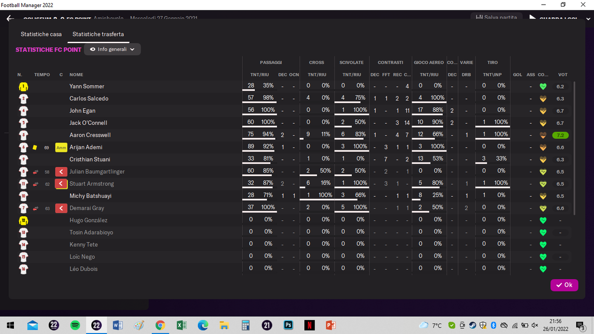Click the player name Tosin Adarabioyo
The image size is (594, 334).
click(91, 232)
